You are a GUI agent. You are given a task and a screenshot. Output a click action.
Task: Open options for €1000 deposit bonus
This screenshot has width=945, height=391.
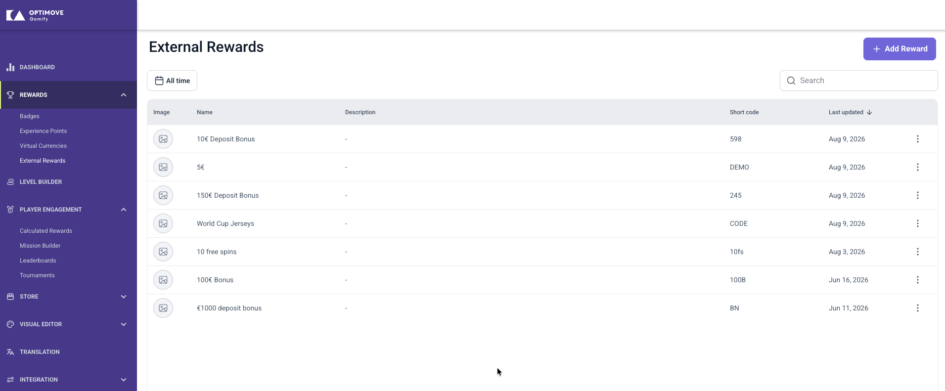tap(918, 308)
